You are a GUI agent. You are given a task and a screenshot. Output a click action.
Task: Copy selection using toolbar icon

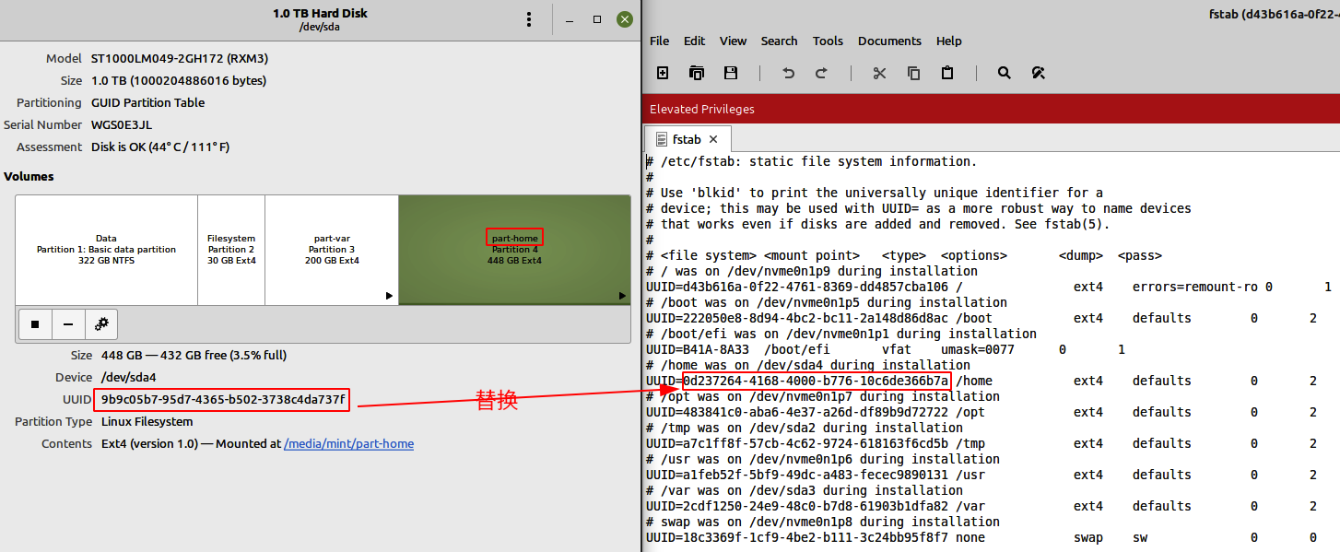point(913,73)
